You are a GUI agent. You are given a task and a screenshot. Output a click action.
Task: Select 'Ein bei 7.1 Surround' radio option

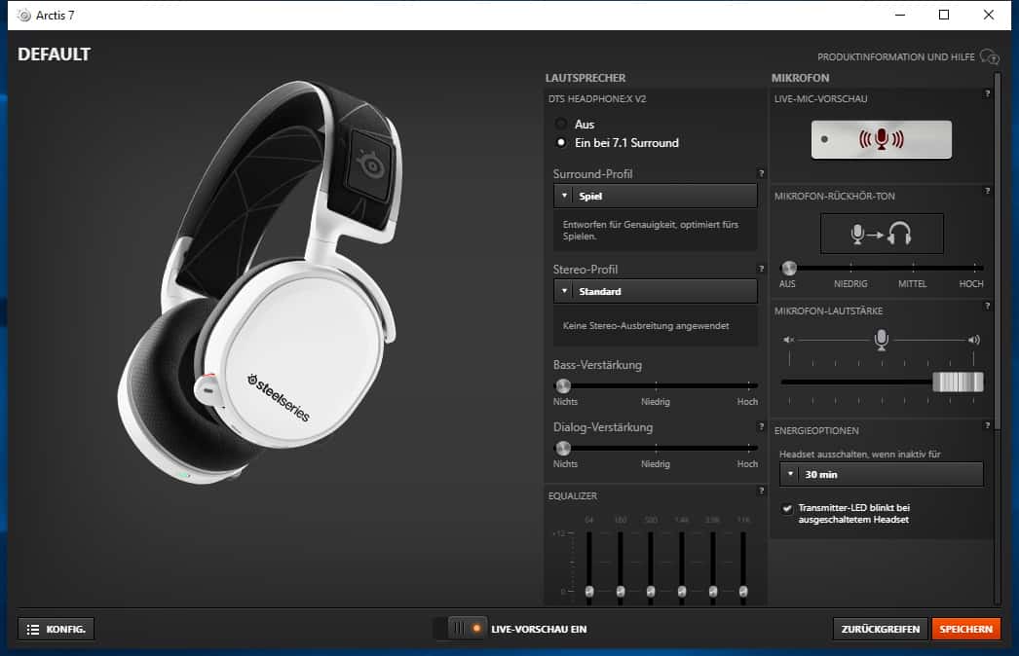coord(561,142)
